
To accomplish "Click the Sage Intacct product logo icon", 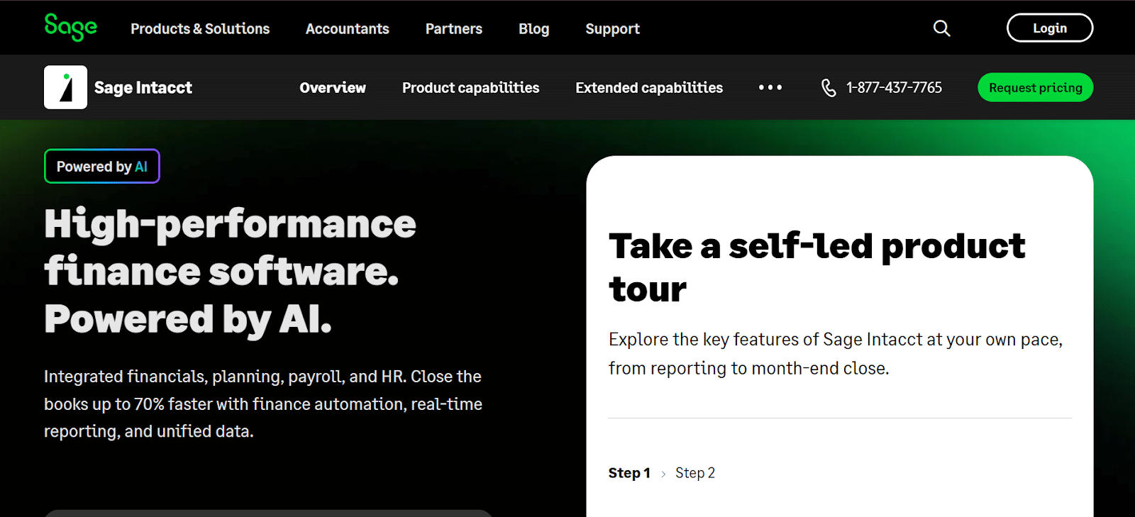I will (x=66, y=87).
